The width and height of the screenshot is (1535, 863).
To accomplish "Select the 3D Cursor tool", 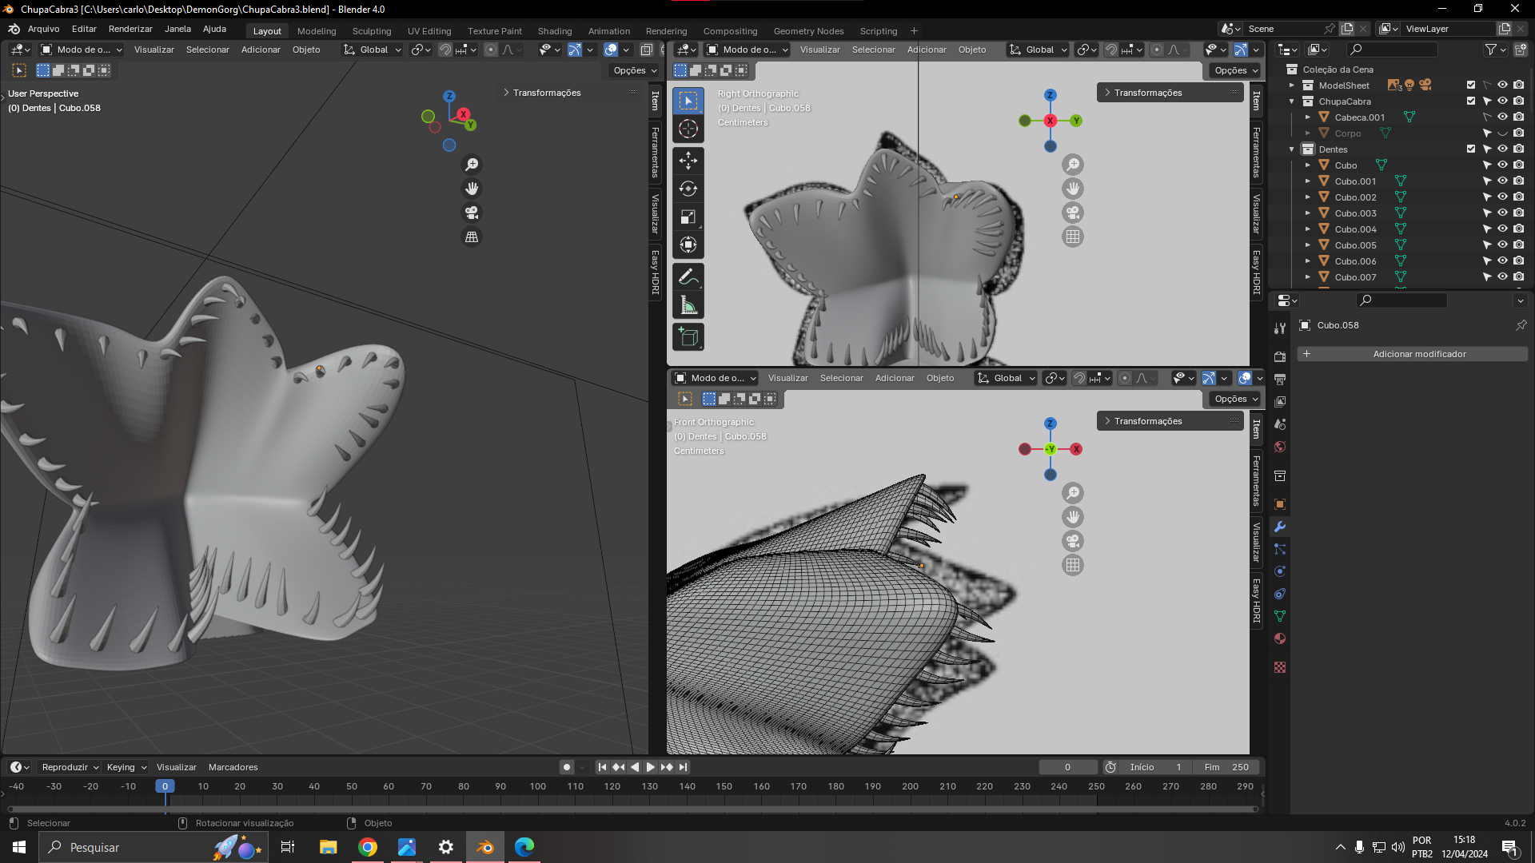I will (688, 129).
